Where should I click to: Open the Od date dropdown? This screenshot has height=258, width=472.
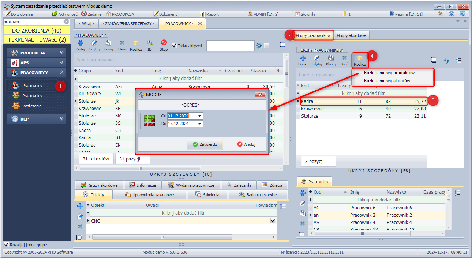[x=199, y=116]
